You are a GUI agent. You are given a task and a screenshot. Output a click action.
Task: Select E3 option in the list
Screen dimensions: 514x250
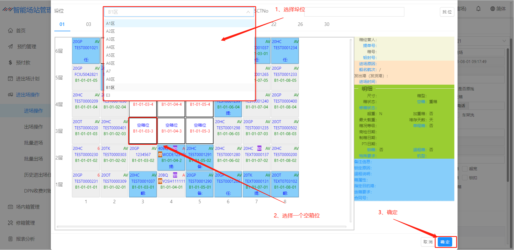(108, 95)
